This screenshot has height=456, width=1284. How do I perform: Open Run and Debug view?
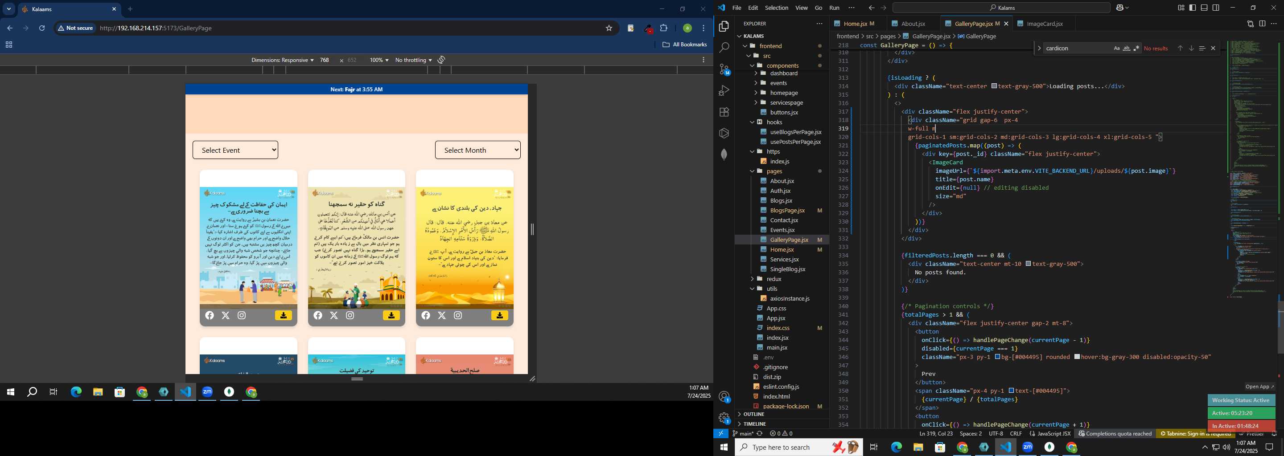(x=724, y=90)
